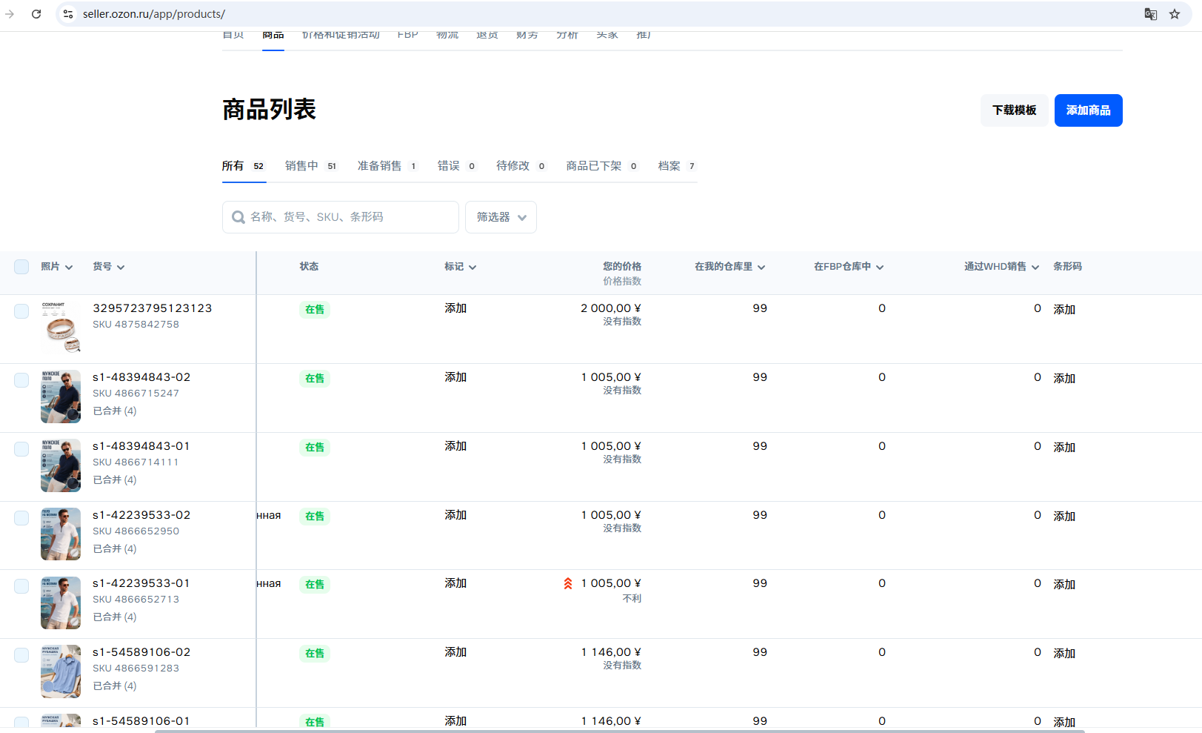This screenshot has width=1202, height=733.
Task: Click the 下载模板 button
Action: pyautogui.click(x=1014, y=110)
